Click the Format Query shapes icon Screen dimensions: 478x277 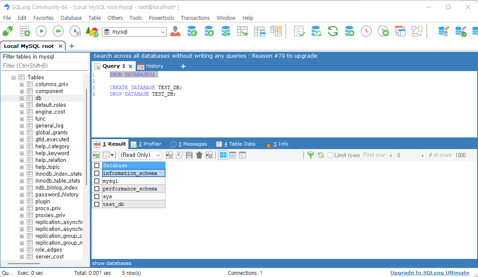(92, 31)
